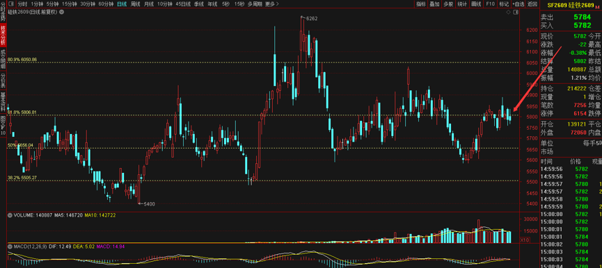Click the MACD(12,26,9) indicator label
This screenshot has height=268, width=602.
tap(31, 246)
